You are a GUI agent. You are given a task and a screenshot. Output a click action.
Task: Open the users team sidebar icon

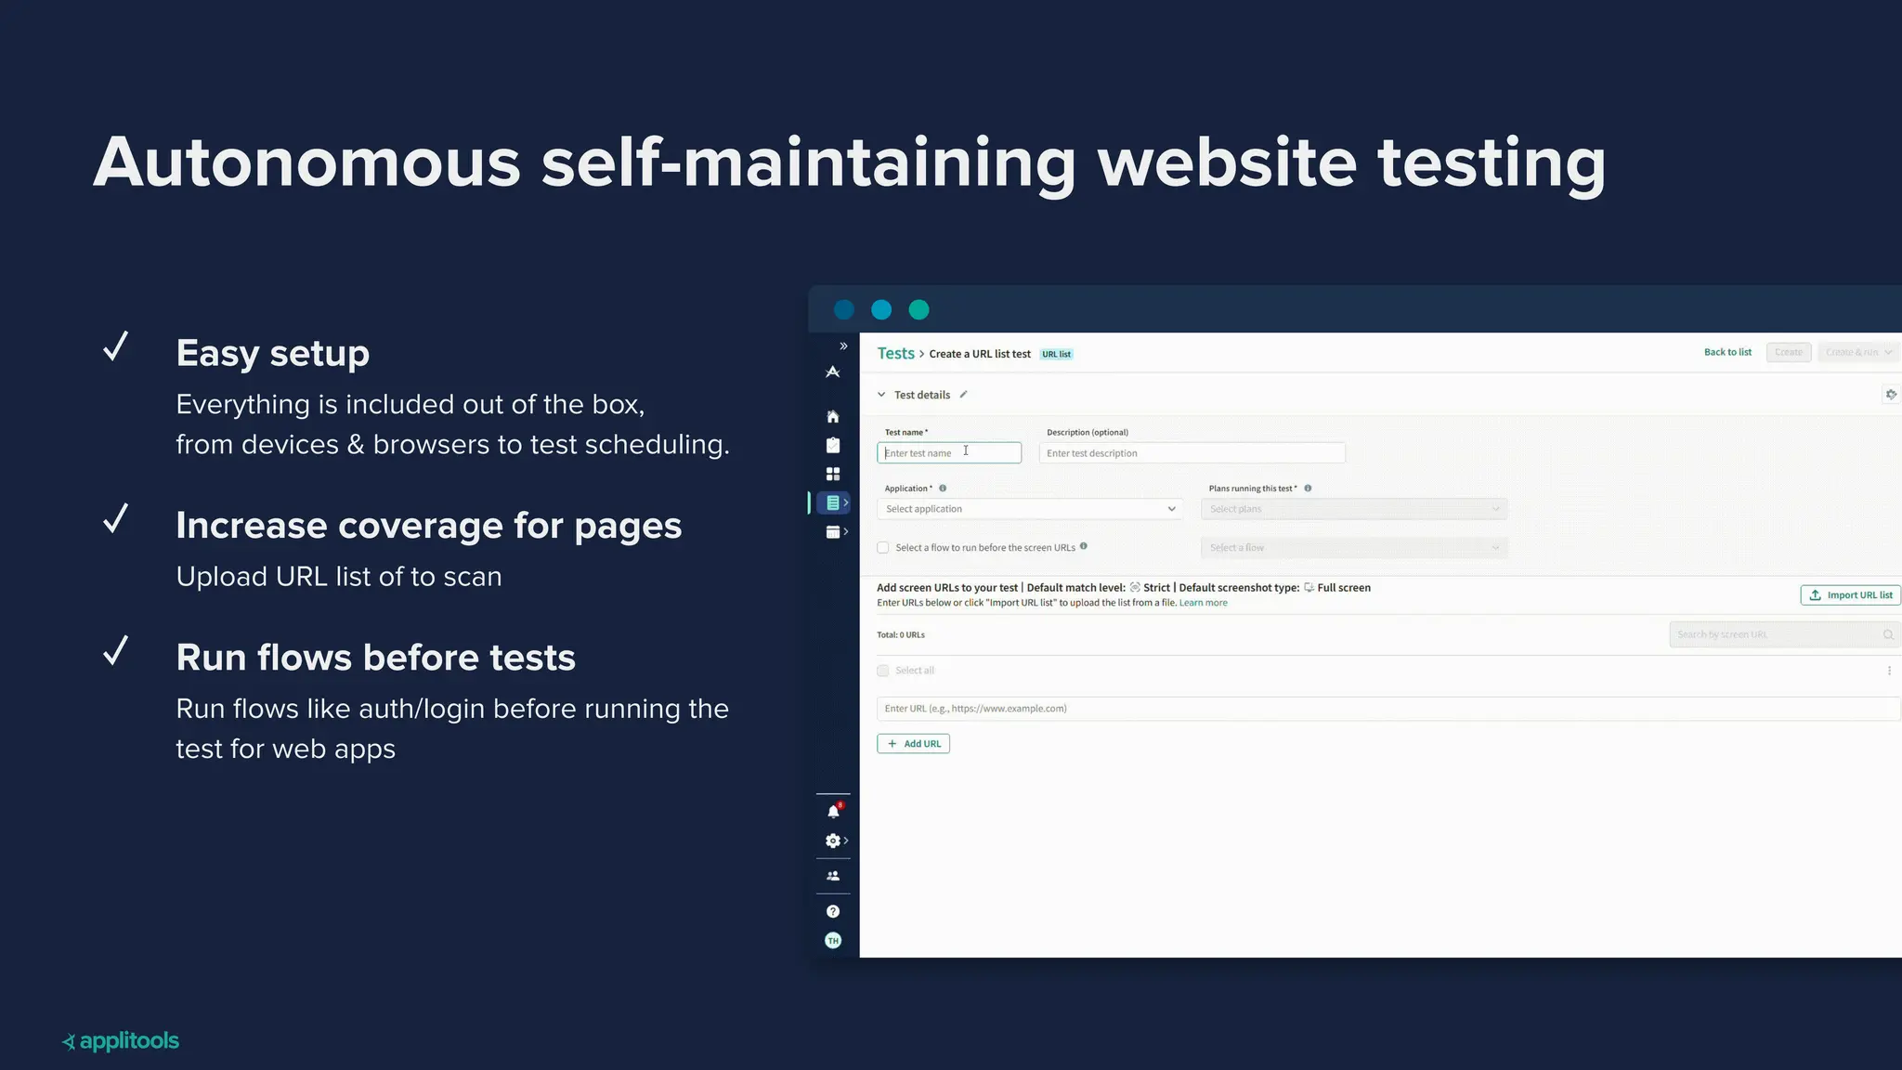833,876
